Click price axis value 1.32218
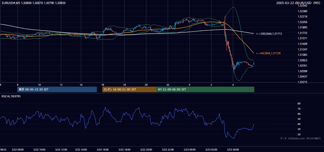 302,16
